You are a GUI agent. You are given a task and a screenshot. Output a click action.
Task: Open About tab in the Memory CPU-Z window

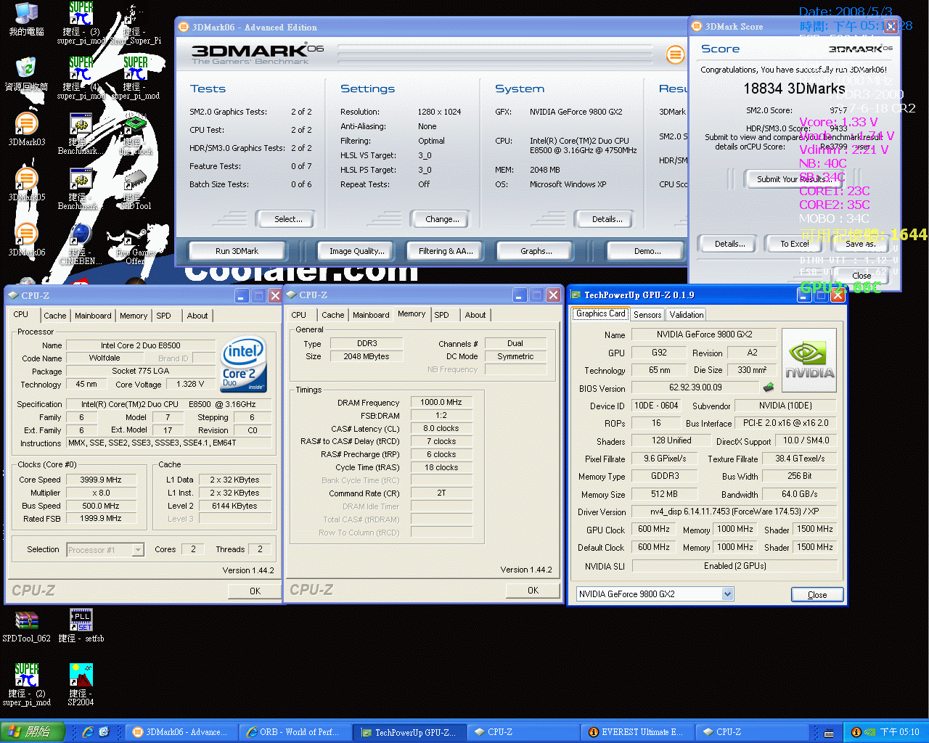click(475, 315)
